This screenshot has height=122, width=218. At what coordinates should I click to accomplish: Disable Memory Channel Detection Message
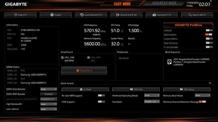[x=202, y=101]
